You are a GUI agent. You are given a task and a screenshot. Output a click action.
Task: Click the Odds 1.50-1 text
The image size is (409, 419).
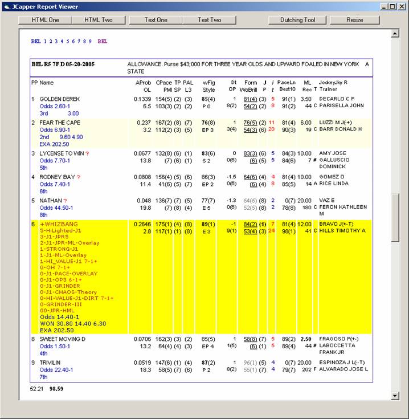(55, 347)
